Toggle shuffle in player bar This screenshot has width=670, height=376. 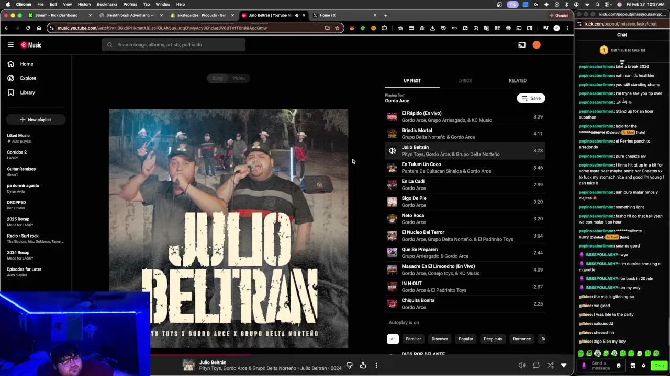click(550, 366)
